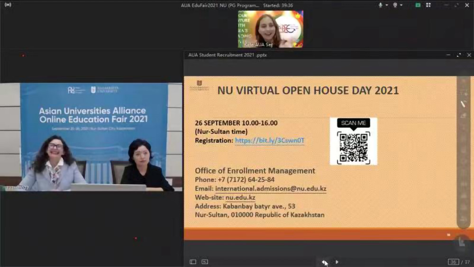Image resolution: width=474 pixels, height=267 pixels.
Task: Open camera options dropdown arrow
Action: click(x=401, y=5)
